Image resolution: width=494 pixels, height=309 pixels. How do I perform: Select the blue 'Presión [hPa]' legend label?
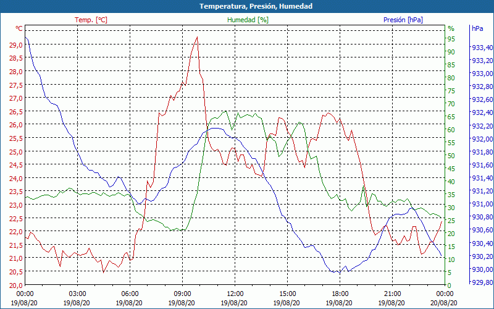coord(403,20)
